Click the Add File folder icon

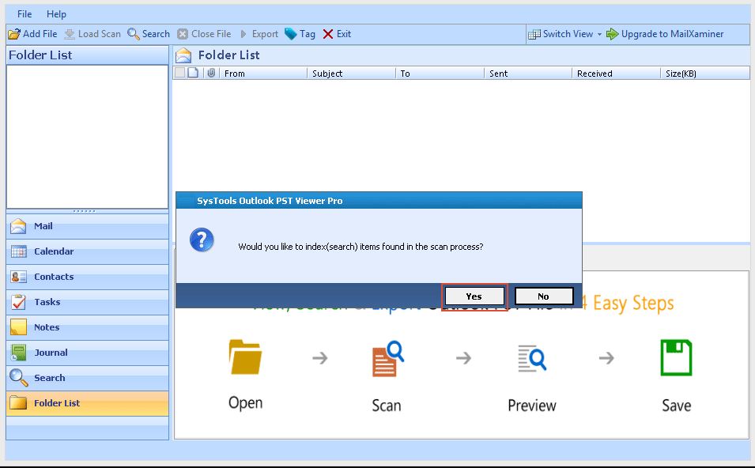click(x=14, y=34)
